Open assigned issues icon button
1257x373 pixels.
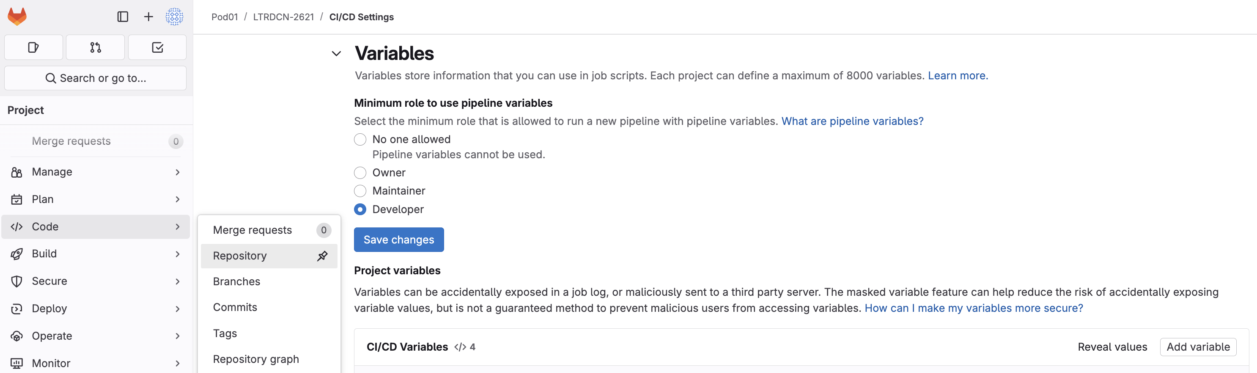click(33, 47)
